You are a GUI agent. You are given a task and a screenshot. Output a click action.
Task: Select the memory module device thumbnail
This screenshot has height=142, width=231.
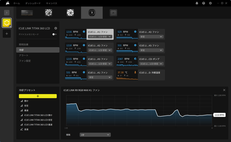tap(27, 12)
